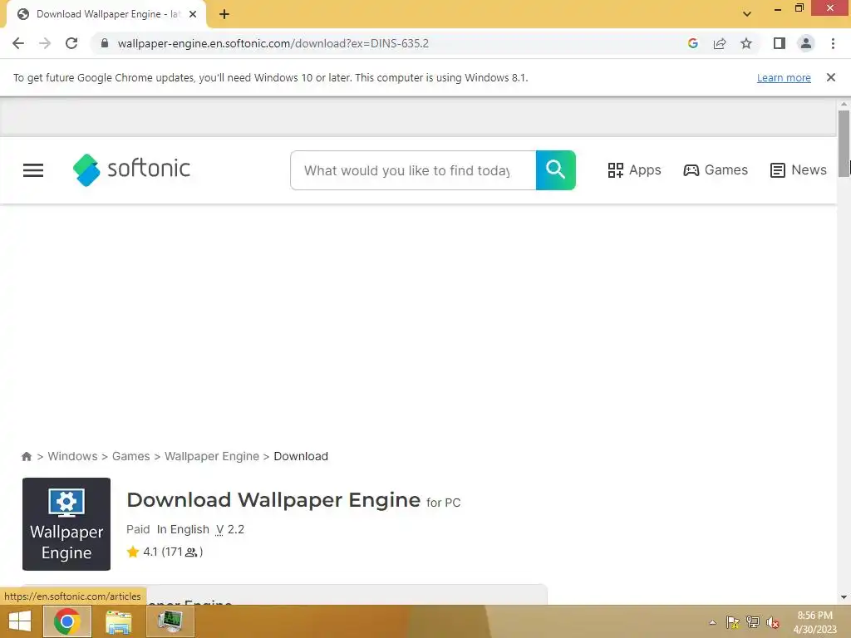This screenshot has height=638, width=851.
Task: Open the Windows Start button
Action: click(20, 621)
